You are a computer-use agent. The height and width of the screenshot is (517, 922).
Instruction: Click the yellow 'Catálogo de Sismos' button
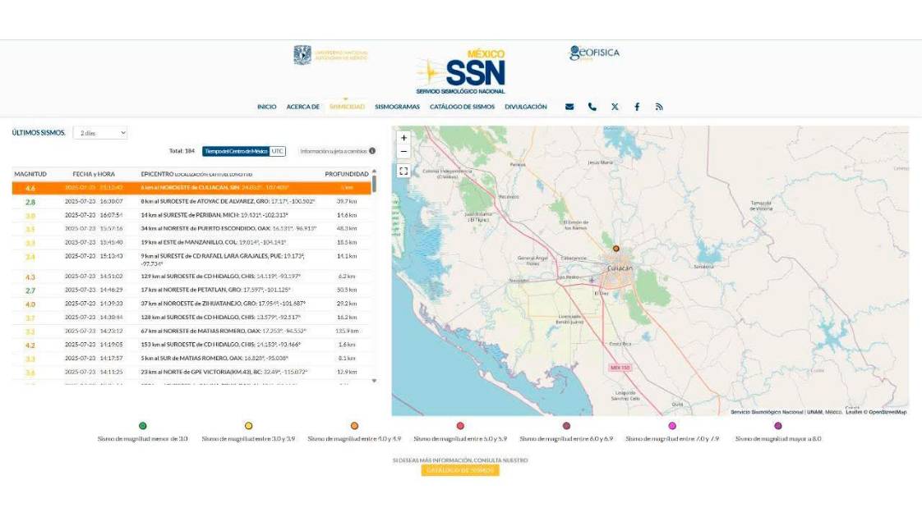[x=460, y=470]
